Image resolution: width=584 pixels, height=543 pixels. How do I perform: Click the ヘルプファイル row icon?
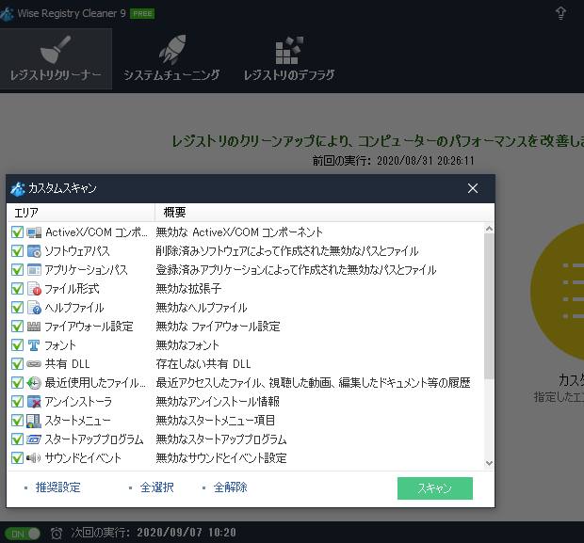pyautogui.click(x=34, y=308)
